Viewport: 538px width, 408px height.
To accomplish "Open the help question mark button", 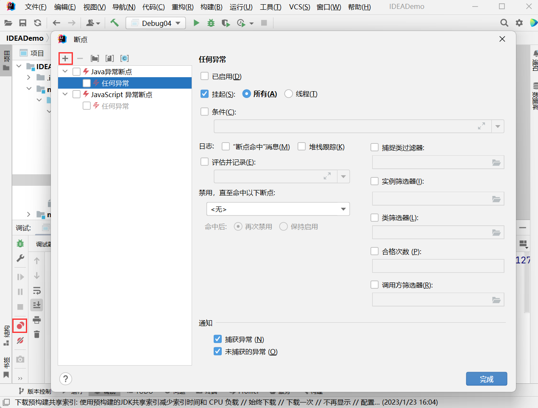I will coord(66,379).
